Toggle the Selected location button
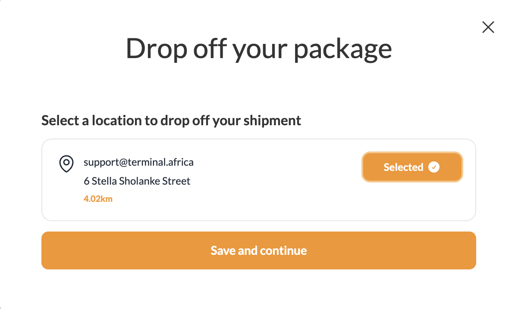Image resolution: width=515 pixels, height=309 pixels. (412, 167)
